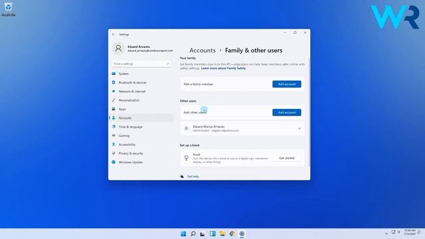Click the Settings gear in the taskbar

242,234
